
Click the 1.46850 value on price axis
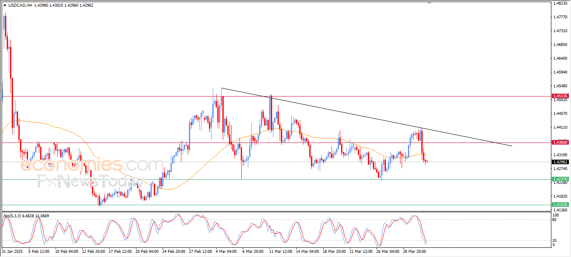(560, 45)
